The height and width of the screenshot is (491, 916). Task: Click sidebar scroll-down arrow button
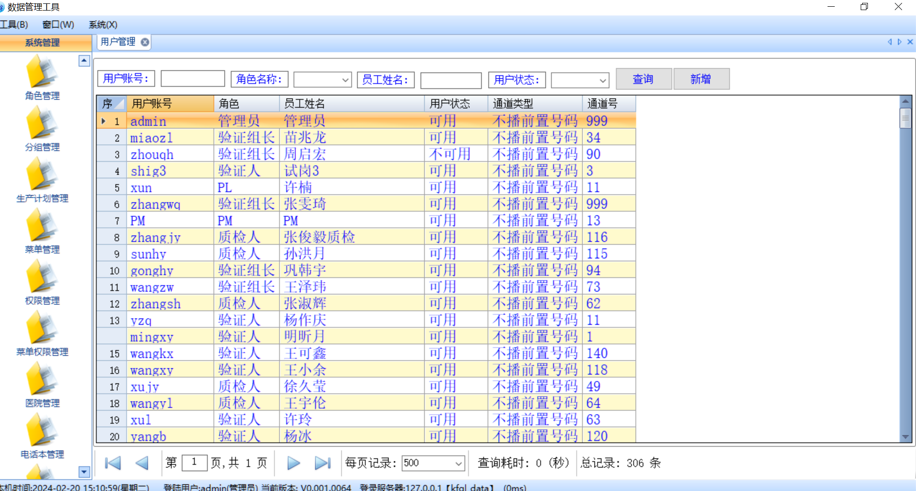coord(84,472)
